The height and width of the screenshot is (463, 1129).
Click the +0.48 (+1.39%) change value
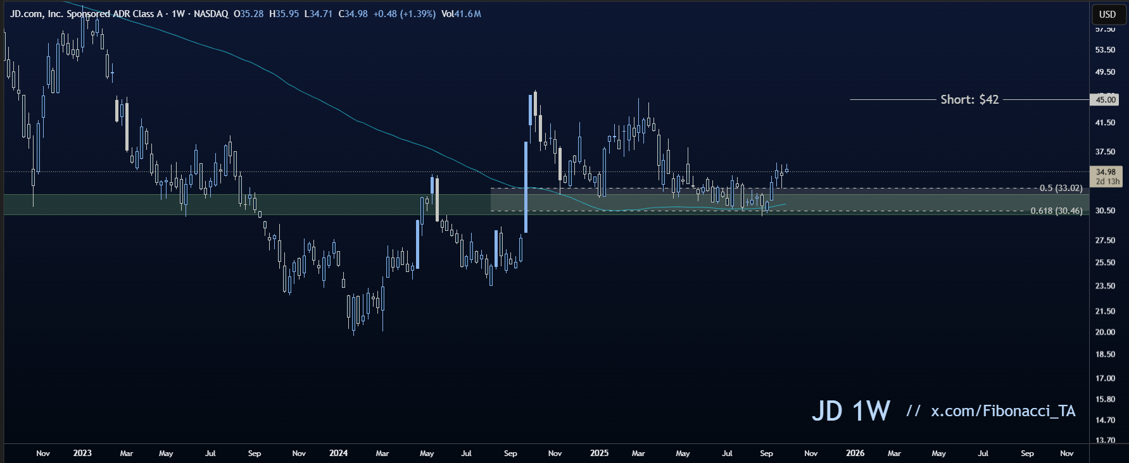403,14
